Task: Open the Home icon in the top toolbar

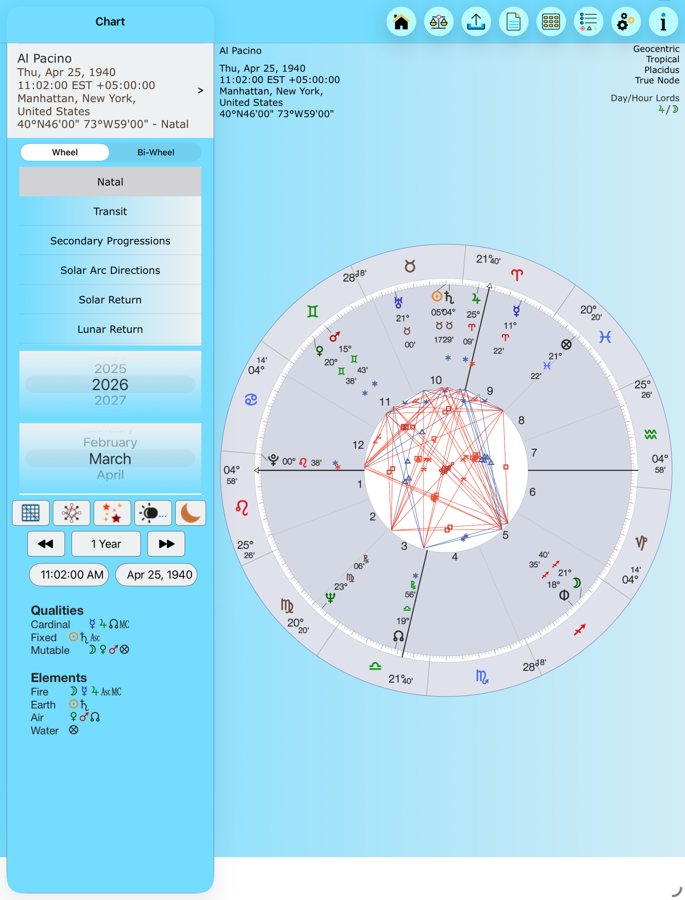Action: pos(401,22)
